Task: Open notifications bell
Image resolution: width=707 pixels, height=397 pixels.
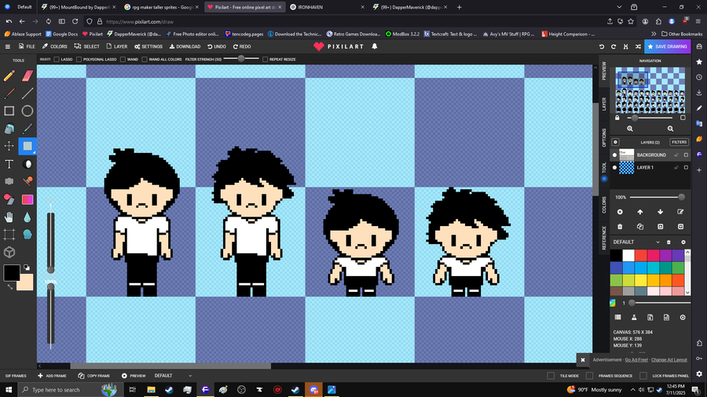Action: tap(375, 46)
